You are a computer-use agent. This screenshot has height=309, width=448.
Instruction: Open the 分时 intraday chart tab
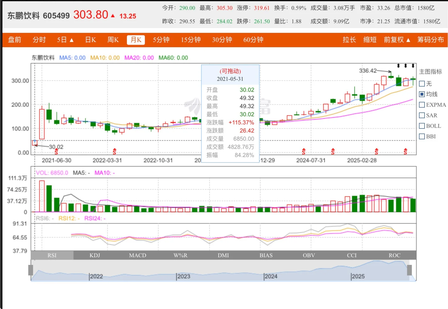click(39, 40)
